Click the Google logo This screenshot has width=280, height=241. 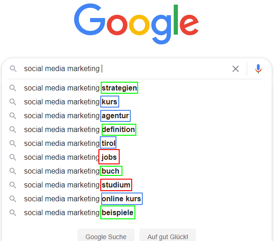click(136, 24)
